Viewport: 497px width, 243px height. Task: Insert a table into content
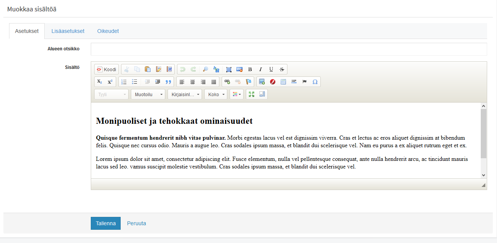coord(283,82)
